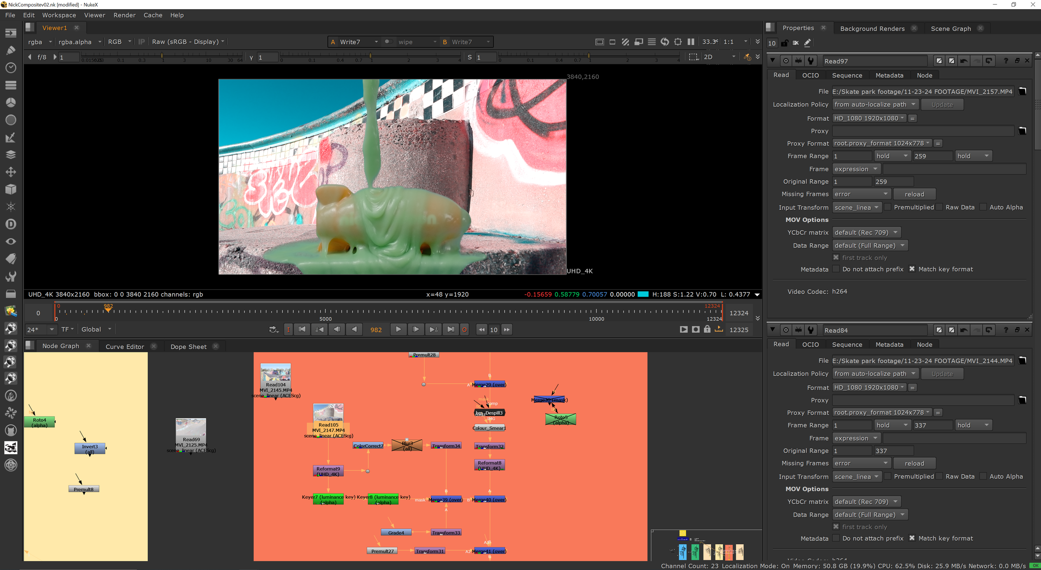Open the Transform nodes move icon

(x=11, y=172)
